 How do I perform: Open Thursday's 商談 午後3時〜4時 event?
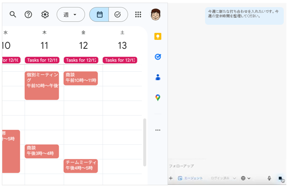tap(42, 151)
